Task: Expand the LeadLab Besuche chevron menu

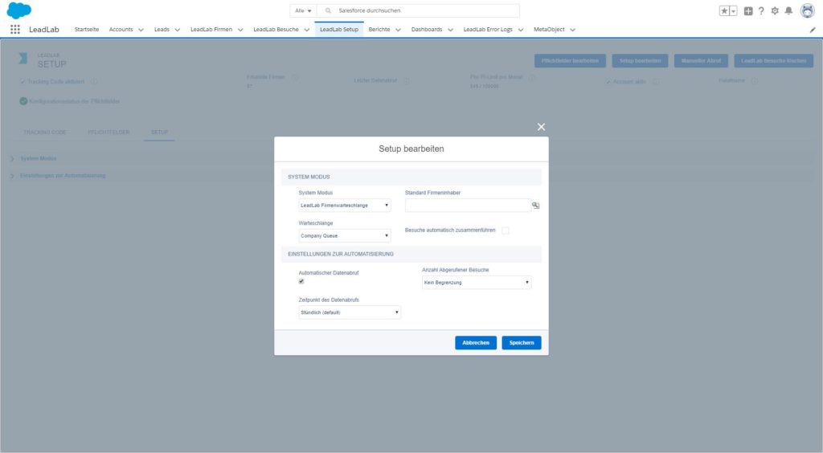Action: click(306, 30)
